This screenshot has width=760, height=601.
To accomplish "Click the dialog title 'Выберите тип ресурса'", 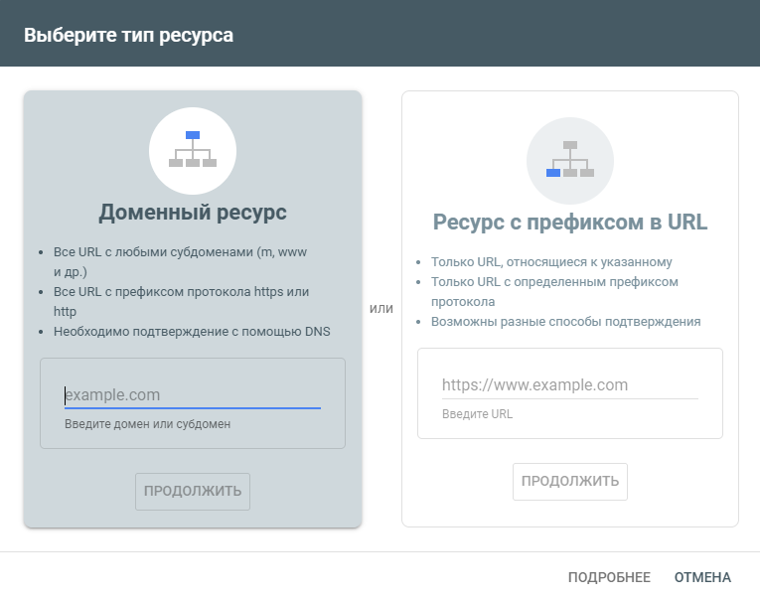I will click(128, 36).
